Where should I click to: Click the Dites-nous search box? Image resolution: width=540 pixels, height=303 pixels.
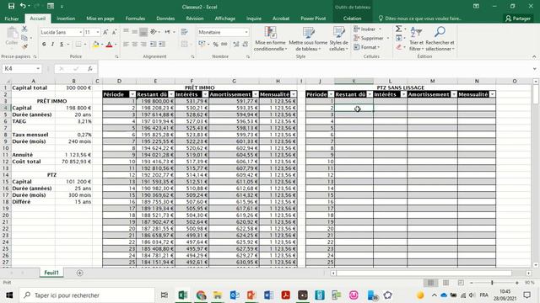point(420,19)
